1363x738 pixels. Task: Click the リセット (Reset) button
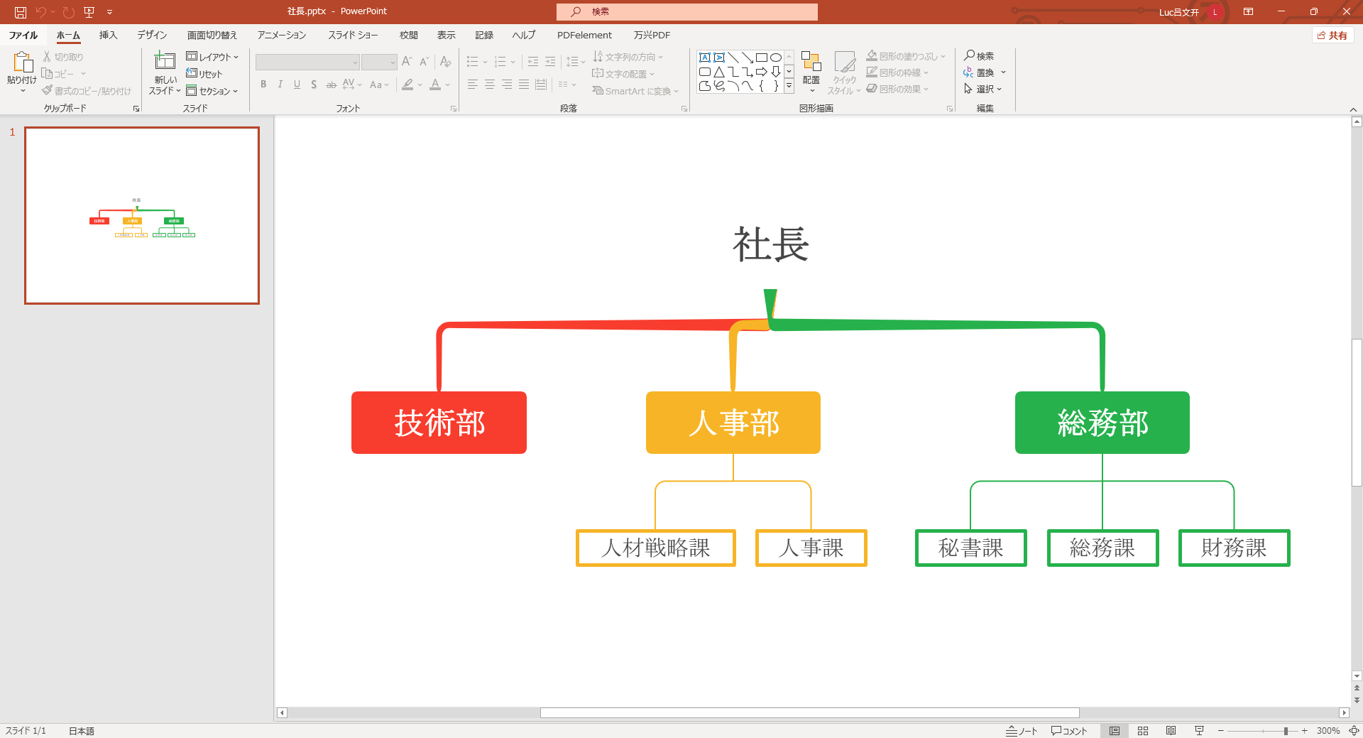pyautogui.click(x=204, y=74)
